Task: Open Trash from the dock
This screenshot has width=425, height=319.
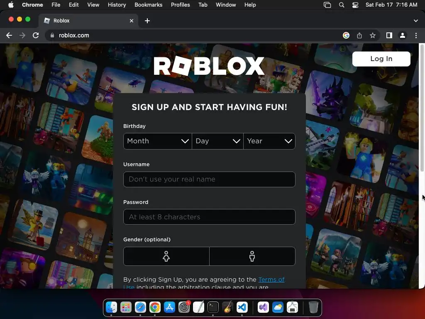Action: tap(313, 307)
